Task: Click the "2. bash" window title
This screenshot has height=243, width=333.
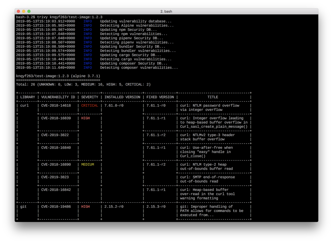Action: 166,11
